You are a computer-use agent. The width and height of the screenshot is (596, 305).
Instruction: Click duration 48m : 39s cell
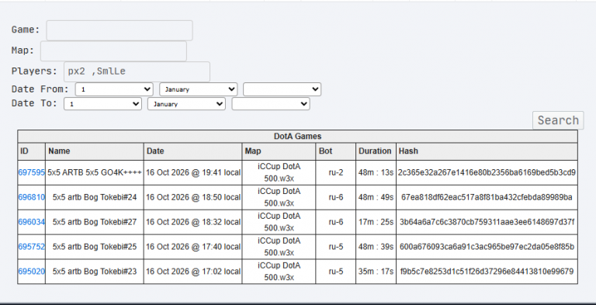pyautogui.click(x=376, y=247)
